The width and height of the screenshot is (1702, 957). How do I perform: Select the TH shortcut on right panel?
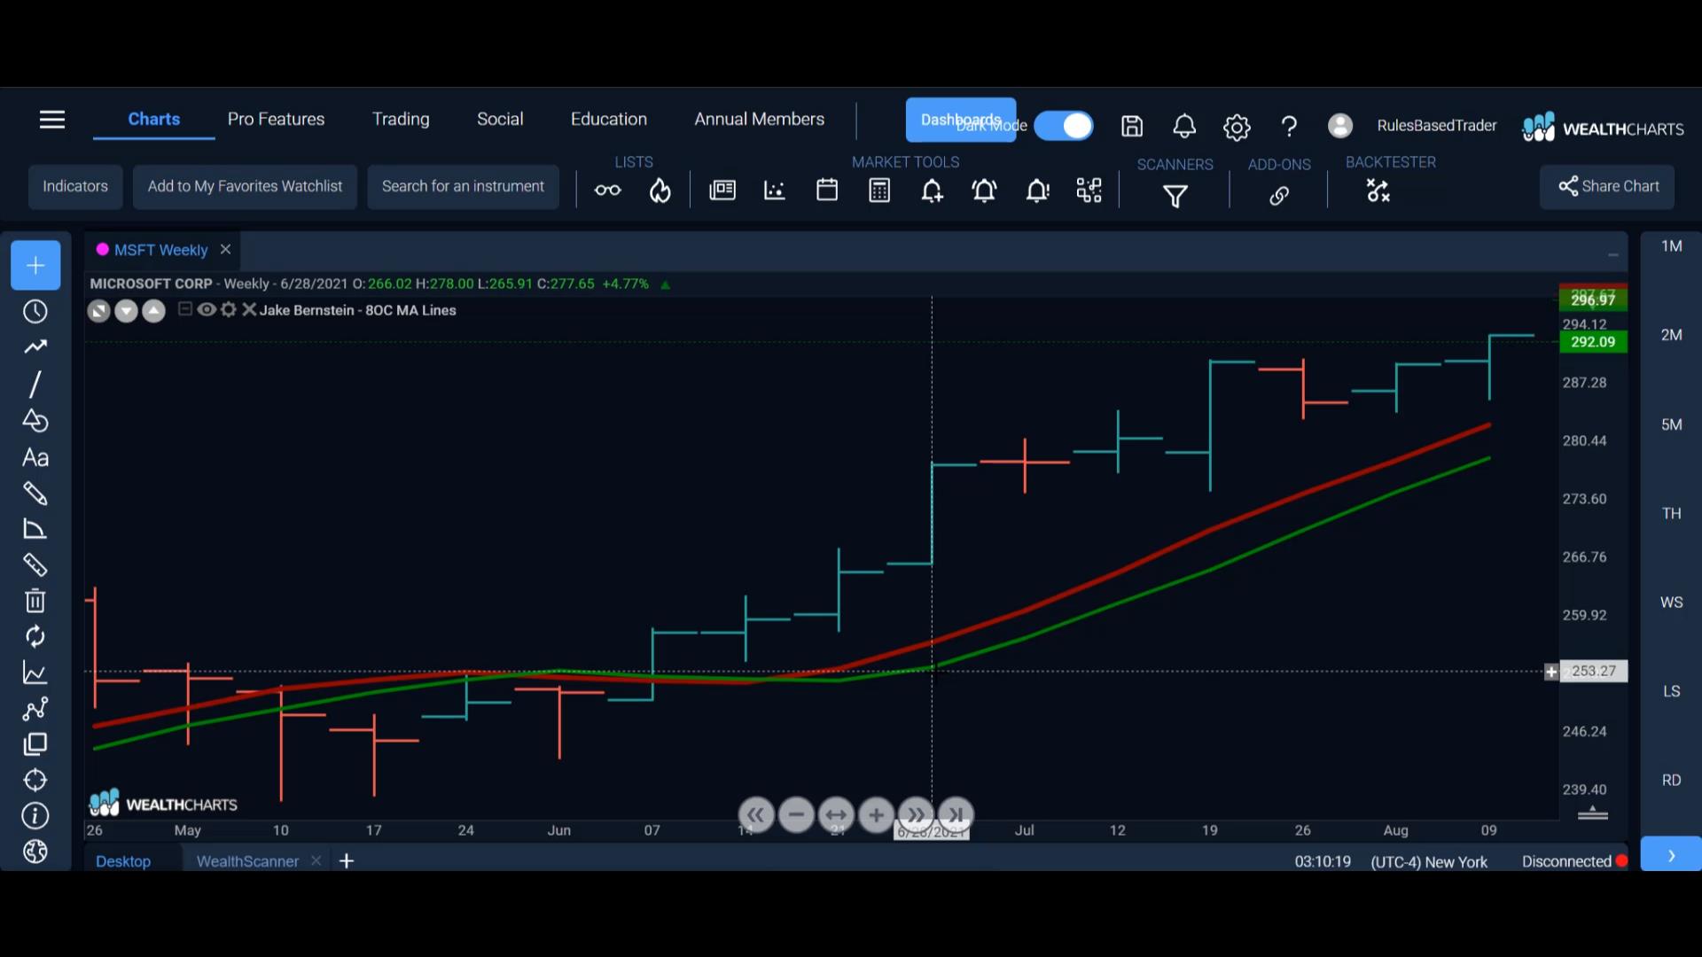[1671, 513]
